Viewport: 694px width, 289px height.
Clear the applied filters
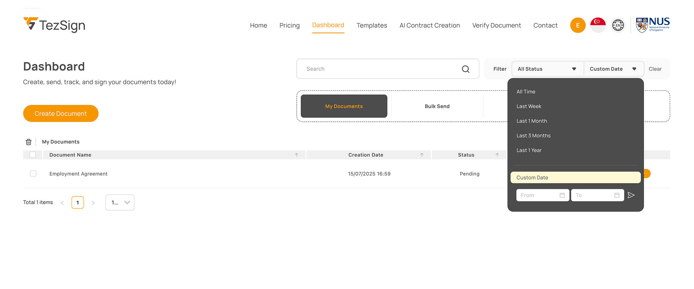(x=655, y=69)
